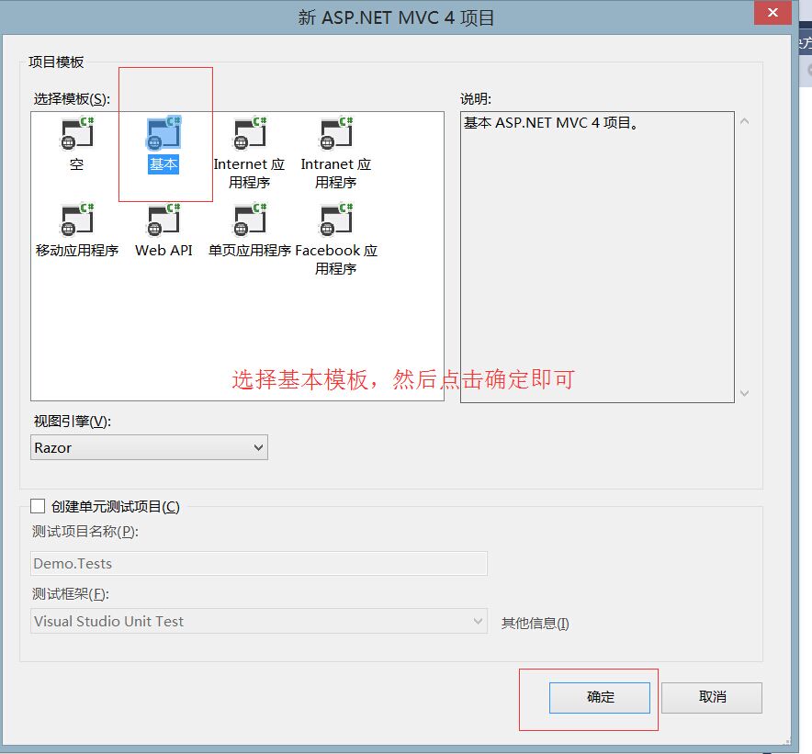Click the 取消 button
812x754 pixels.
712,698
